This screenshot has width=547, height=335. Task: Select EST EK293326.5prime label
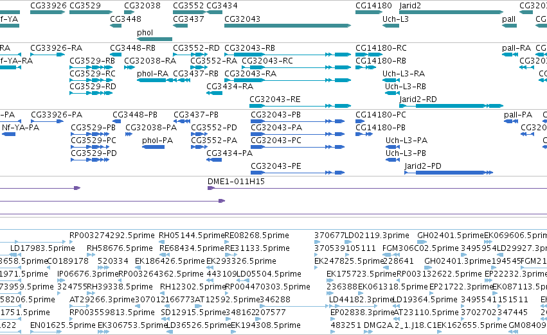(x=242, y=262)
